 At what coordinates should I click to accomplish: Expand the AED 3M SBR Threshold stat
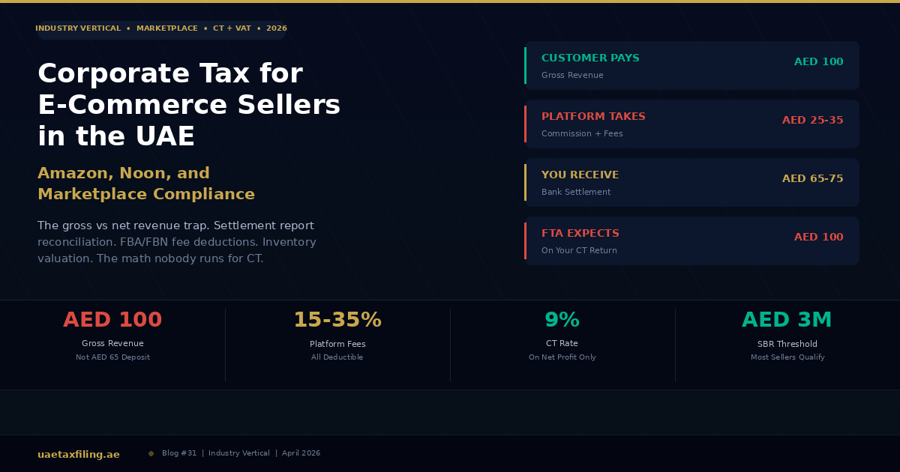pos(787,336)
